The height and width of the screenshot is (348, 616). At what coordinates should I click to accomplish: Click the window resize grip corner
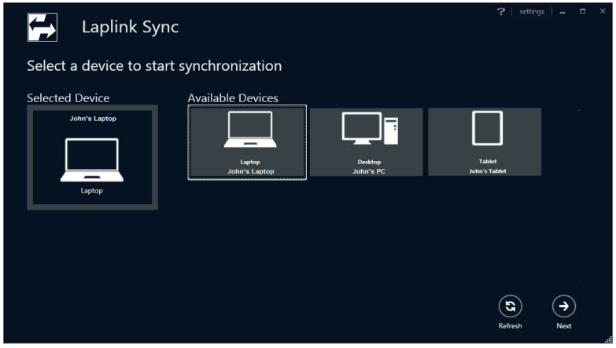[609, 340]
